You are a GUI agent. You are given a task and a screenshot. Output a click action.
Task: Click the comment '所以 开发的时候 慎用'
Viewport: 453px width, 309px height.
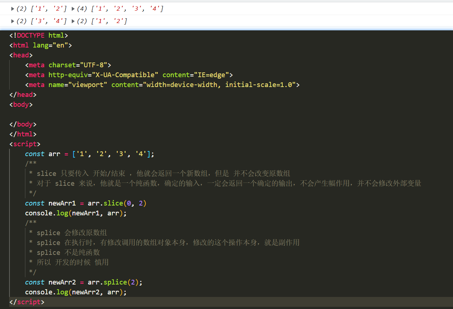68,263
